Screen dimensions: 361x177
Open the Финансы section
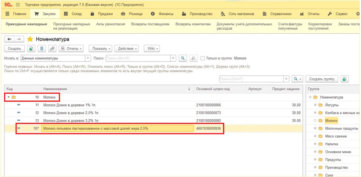162,14
